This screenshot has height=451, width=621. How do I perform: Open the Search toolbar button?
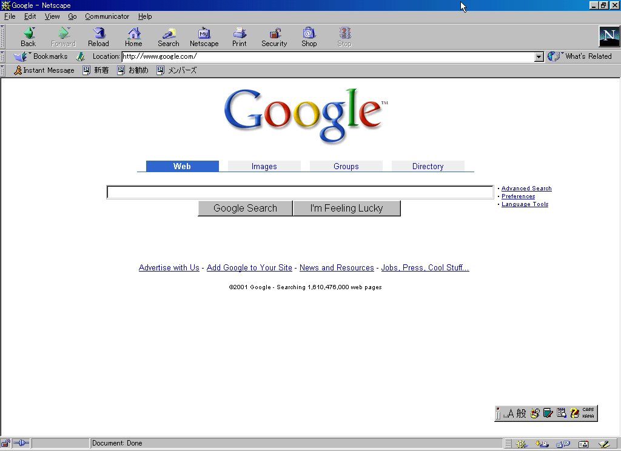pos(169,37)
